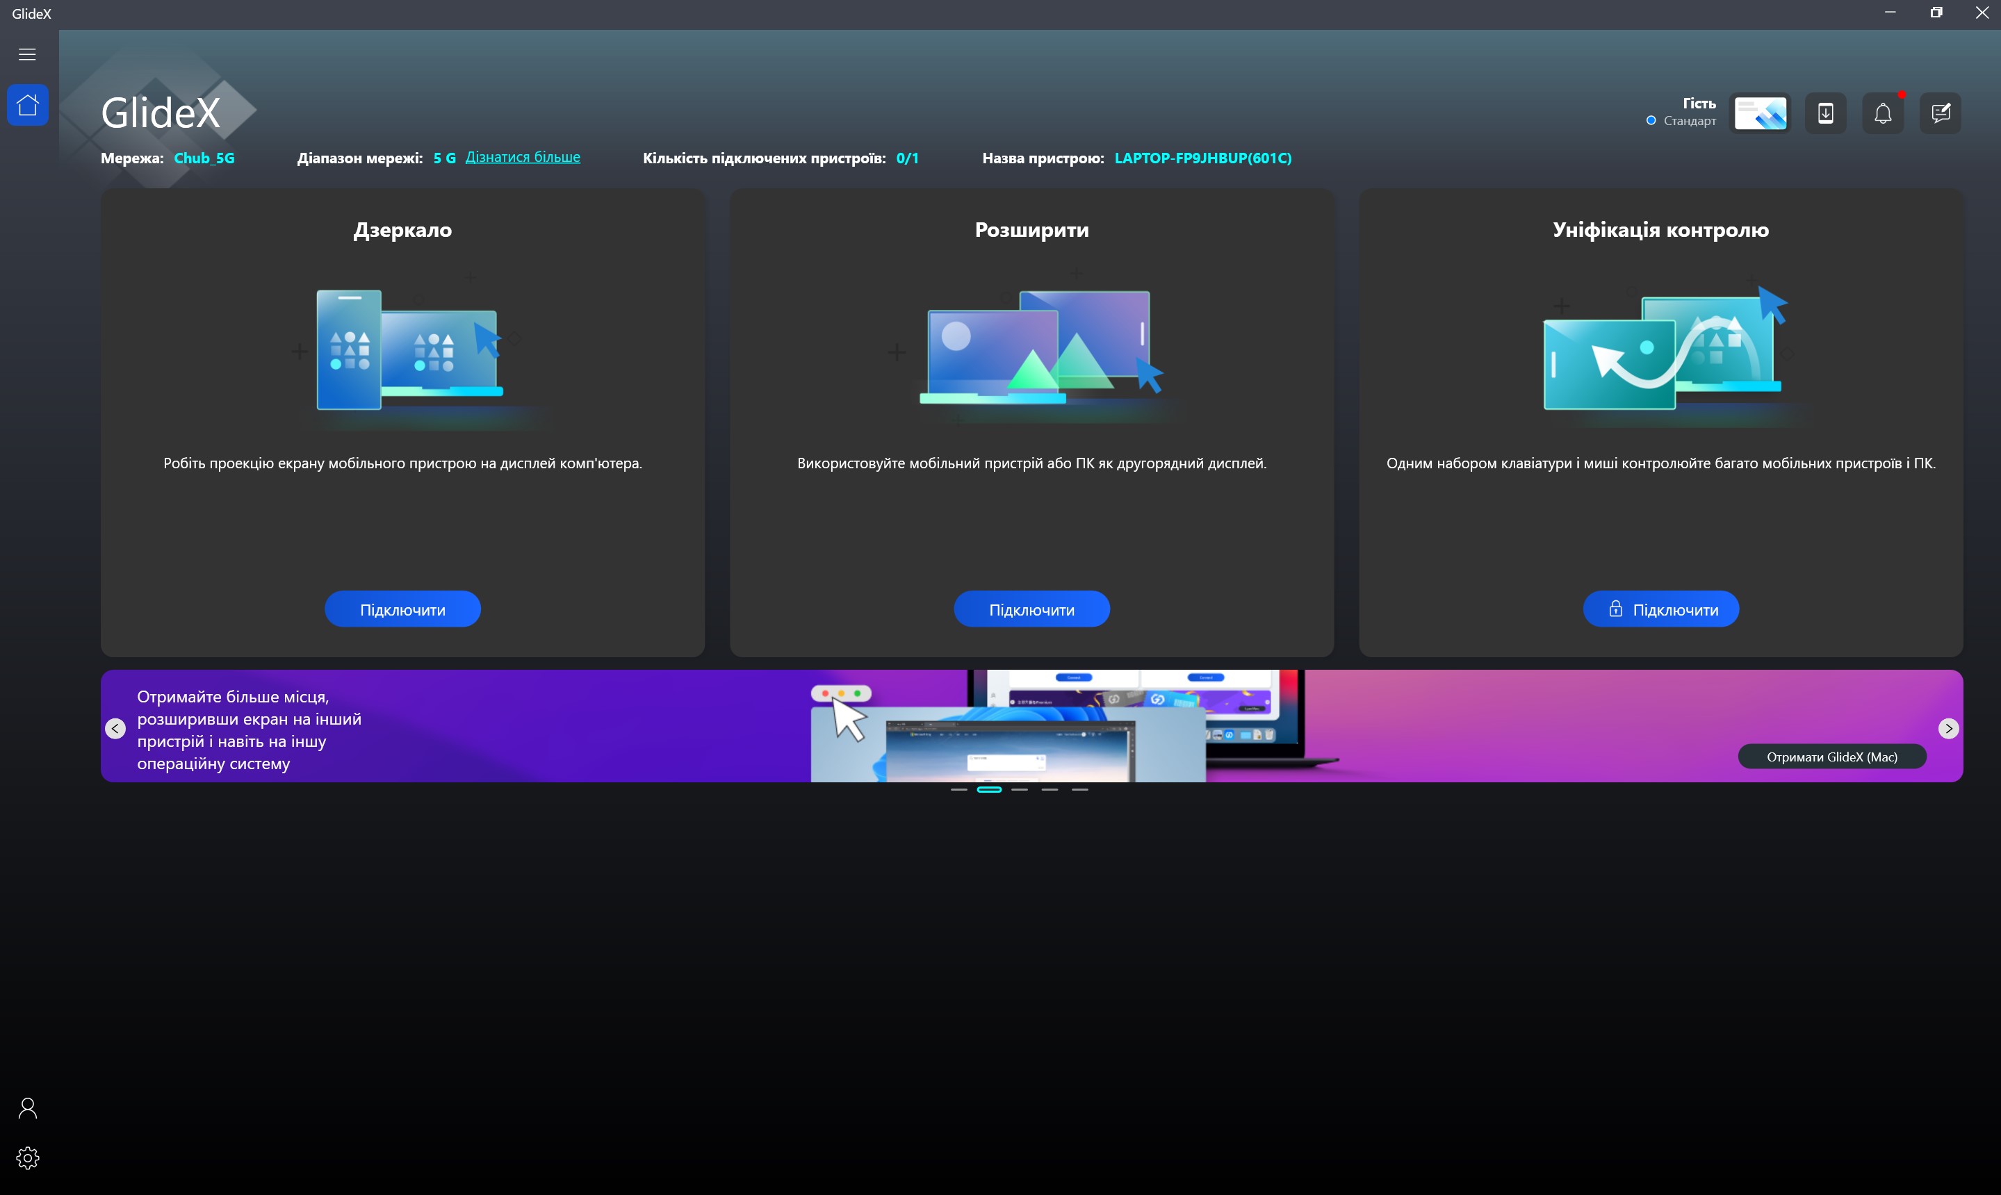Open the hamburger menu in the sidebar
The height and width of the screenshot is (1195, 2001).
click(x=27, y=54)
